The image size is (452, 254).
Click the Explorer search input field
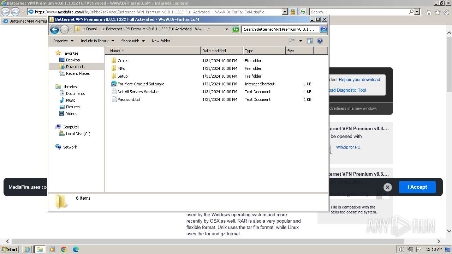tap(281, 29)
